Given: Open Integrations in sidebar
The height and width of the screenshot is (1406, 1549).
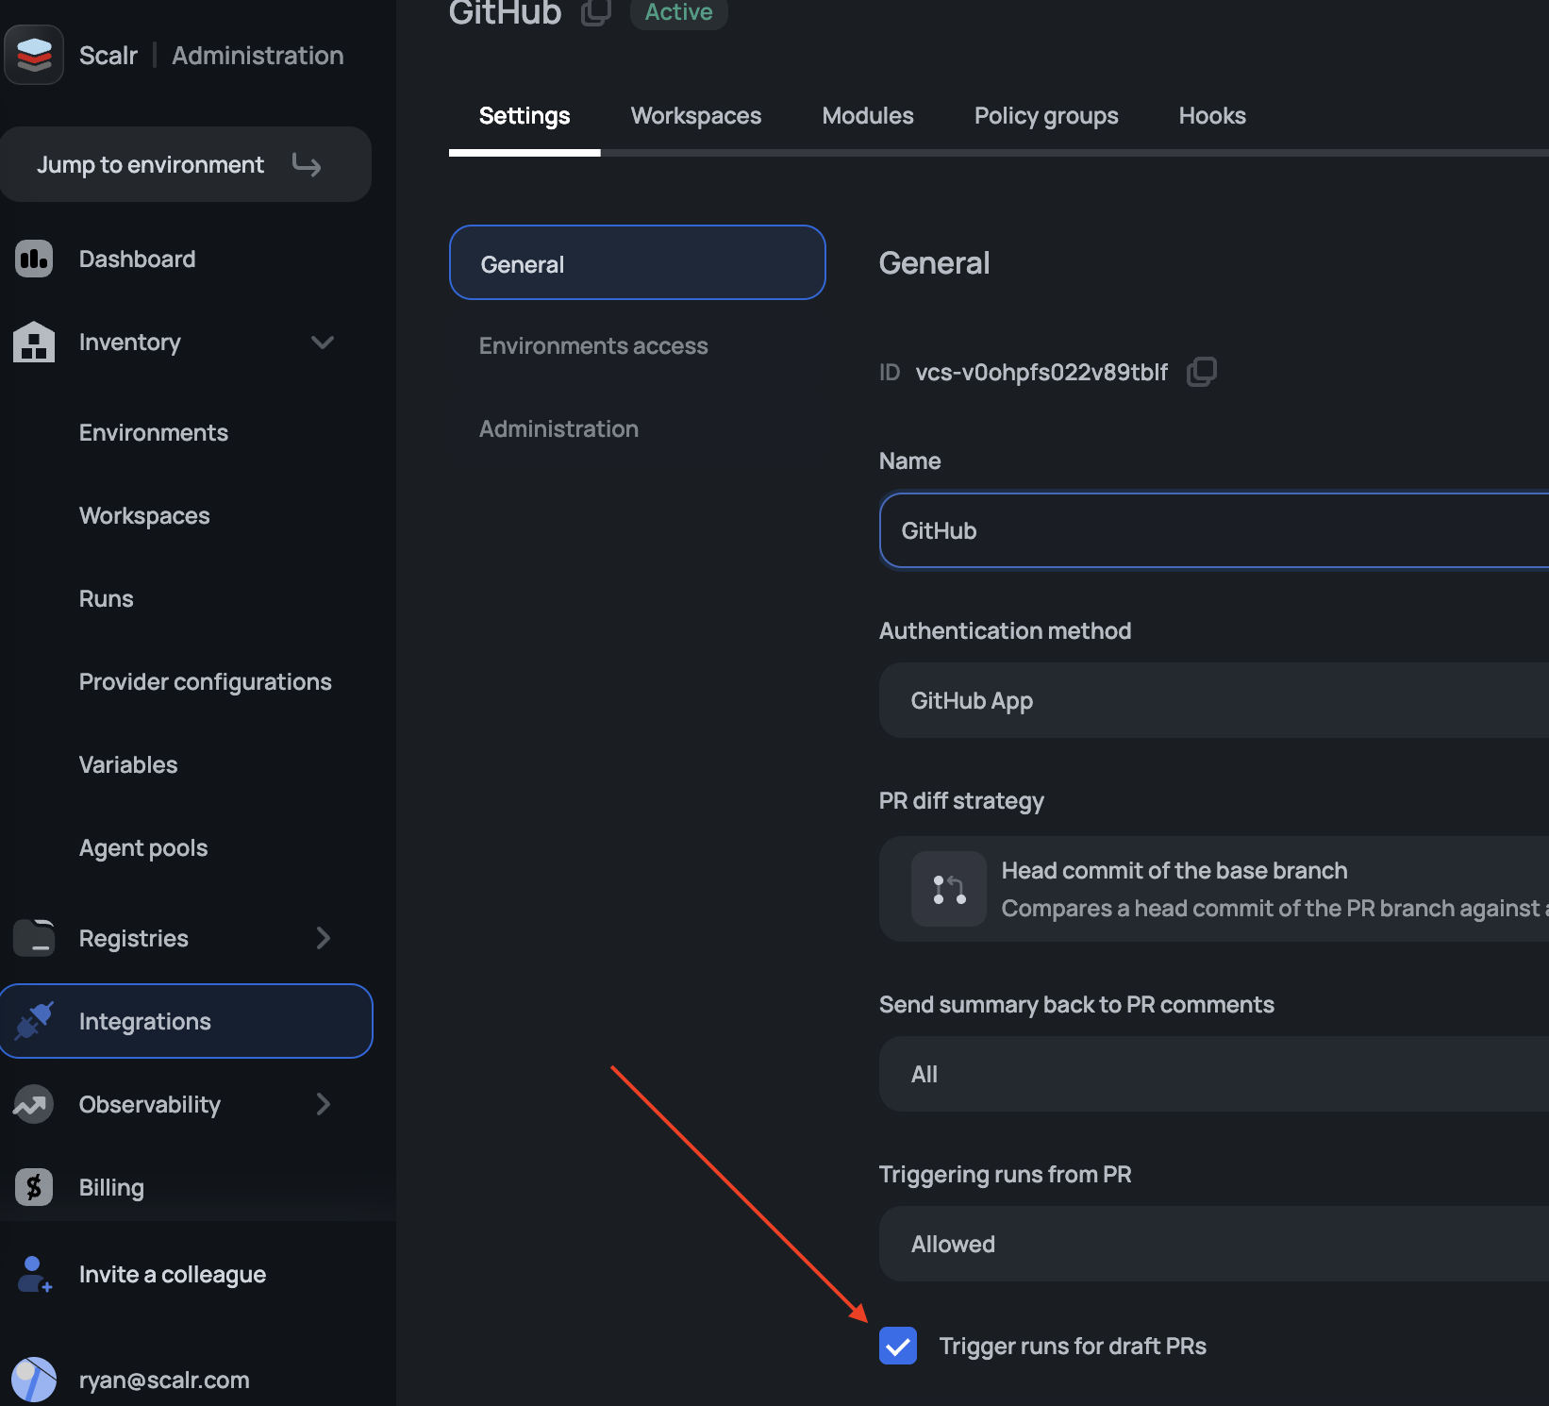Looking at the screenshot, I should [x=186, y=1021].
